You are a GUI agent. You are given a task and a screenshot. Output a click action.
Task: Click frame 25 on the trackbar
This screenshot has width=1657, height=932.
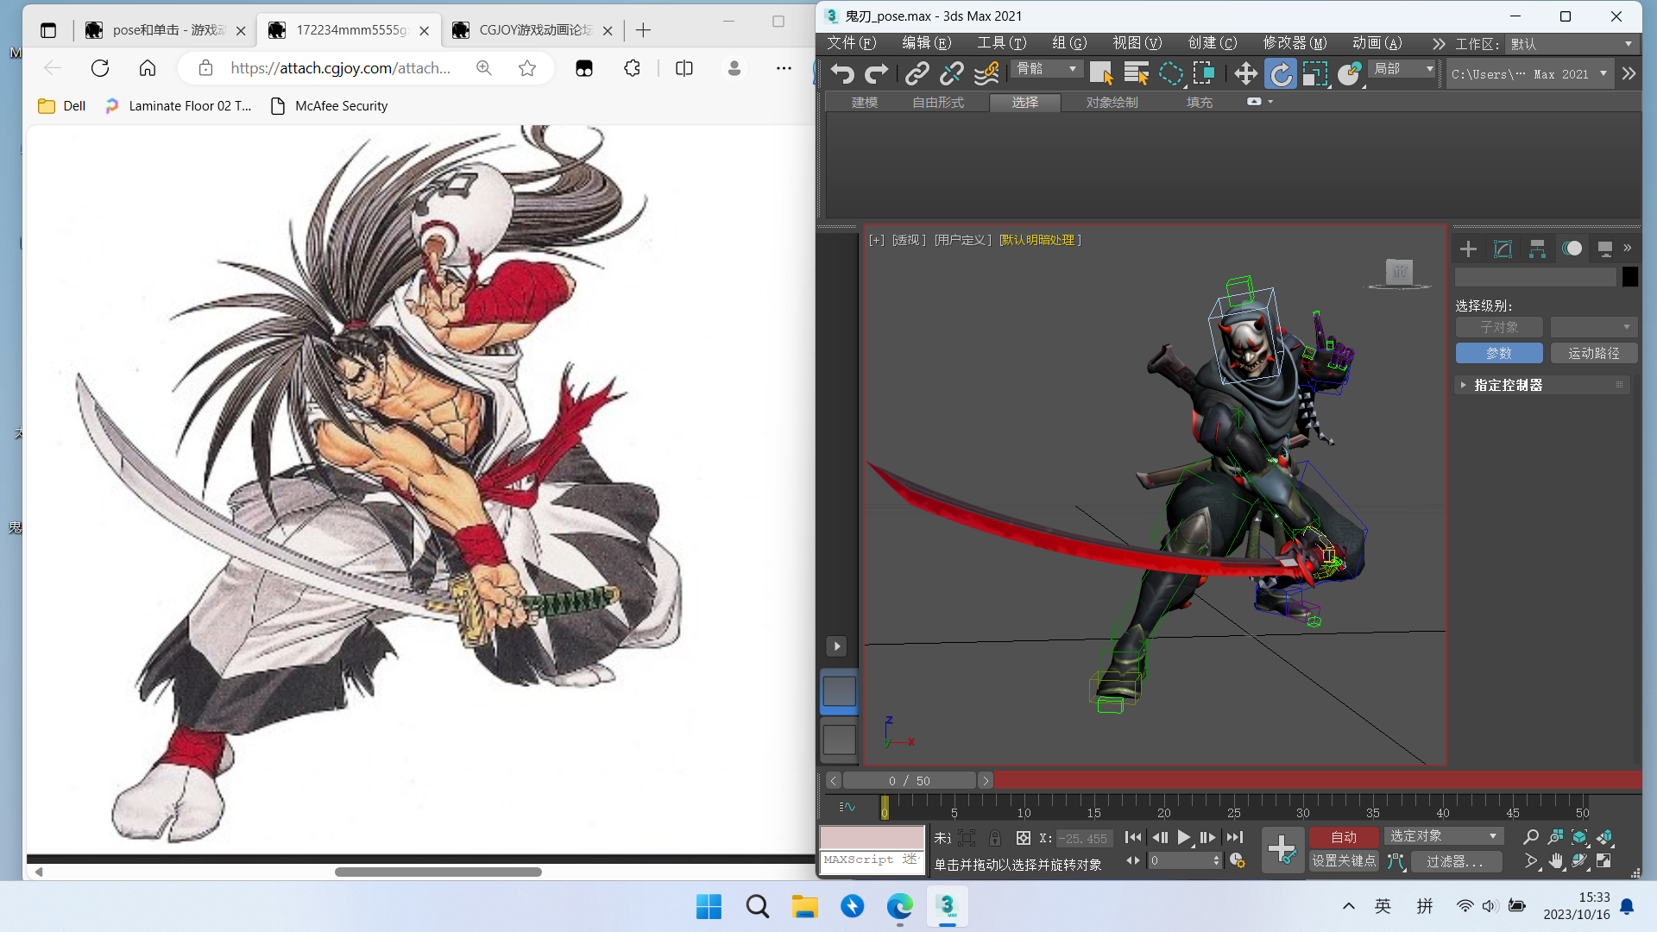click(x=1233, y=807)
